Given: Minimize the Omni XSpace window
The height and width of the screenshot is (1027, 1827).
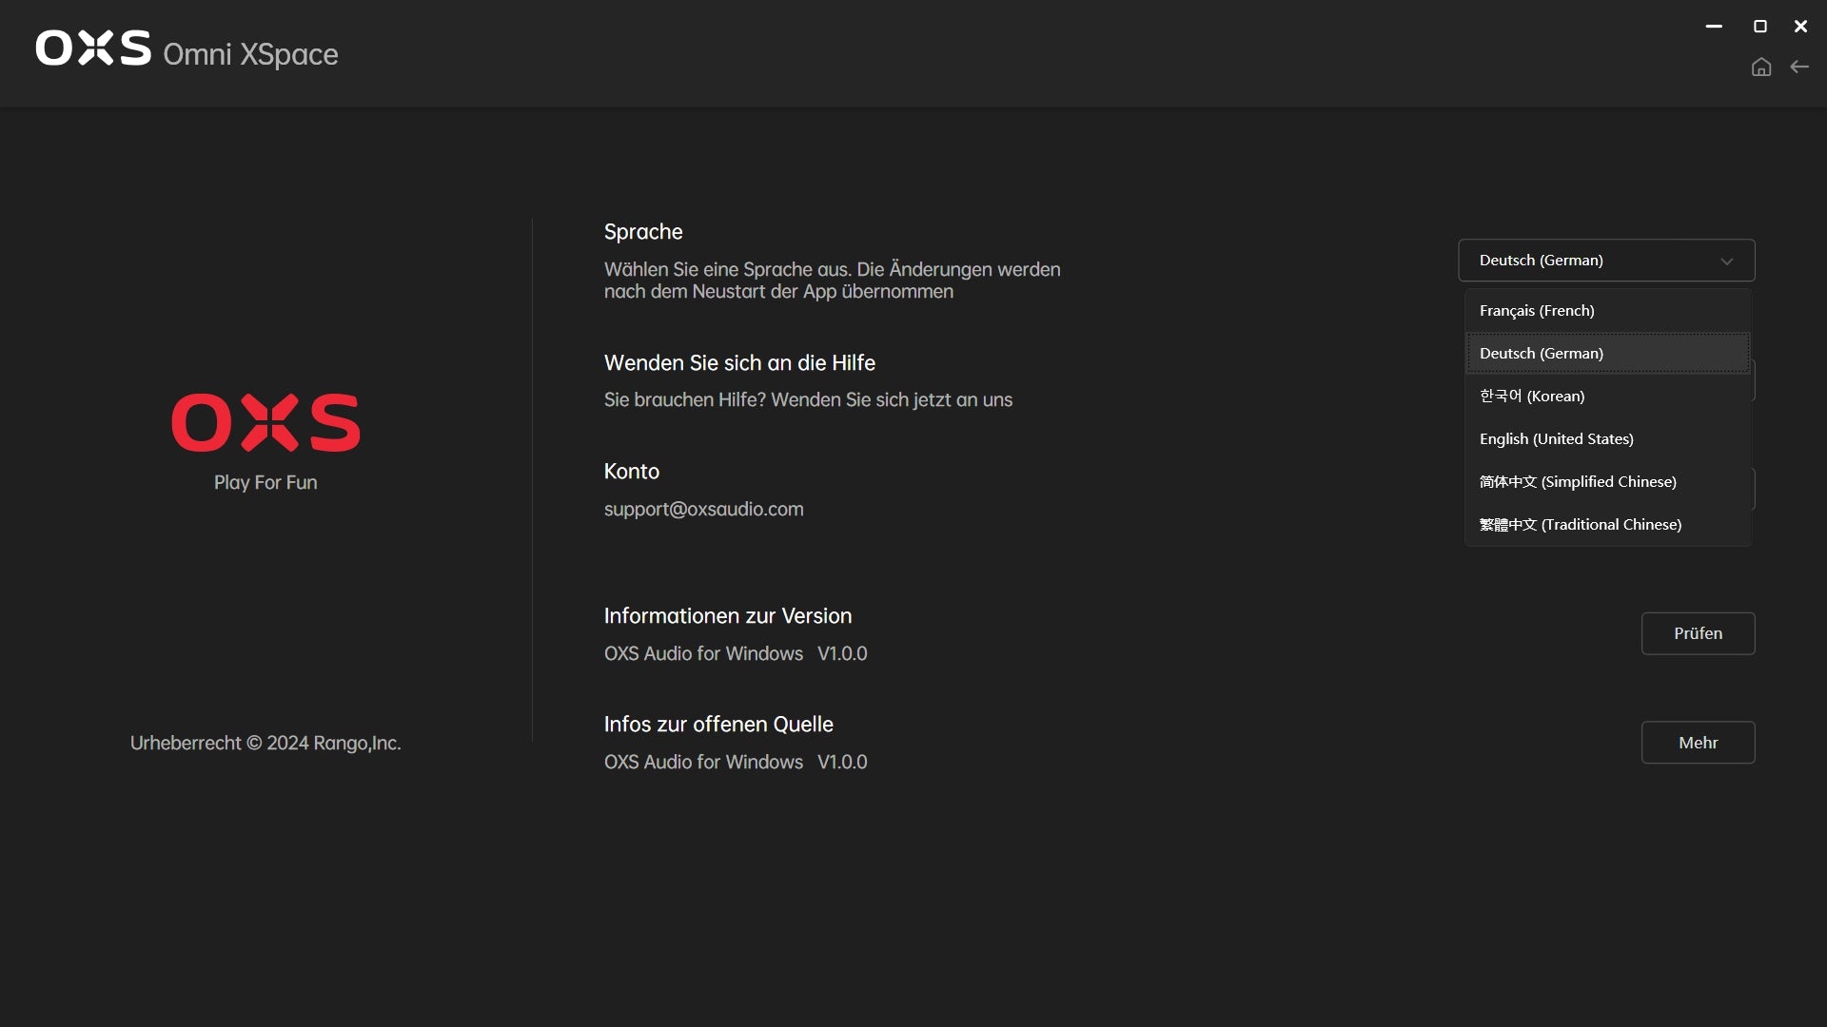Looking at the screenshot, I should click(x=1714, y=27).
